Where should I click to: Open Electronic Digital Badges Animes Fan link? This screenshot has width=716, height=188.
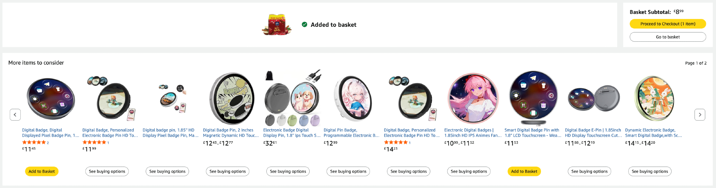click(473, 133)
